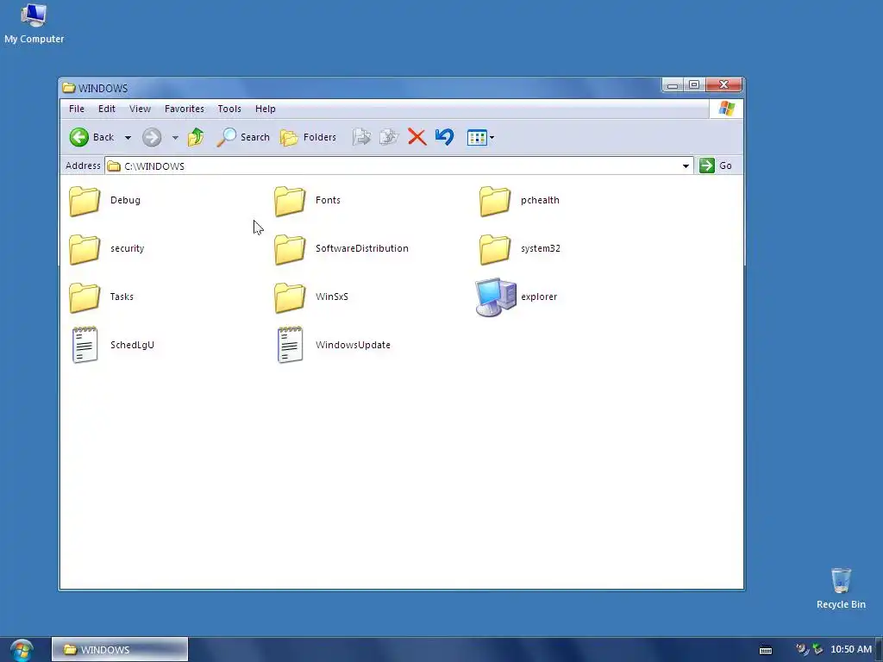
Task: Select the WindowsUpdate log file icon
Action: (290, 345)
